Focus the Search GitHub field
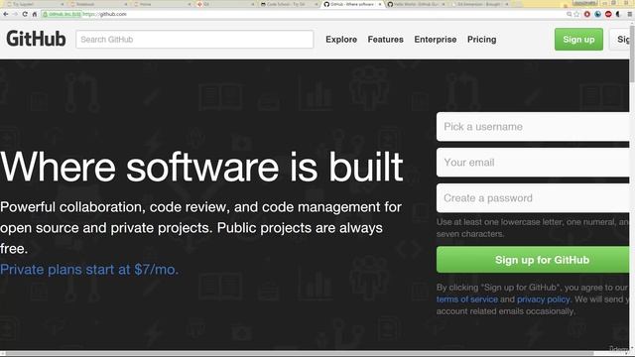Viewport: 635px width, 357px height. (194, 40)
